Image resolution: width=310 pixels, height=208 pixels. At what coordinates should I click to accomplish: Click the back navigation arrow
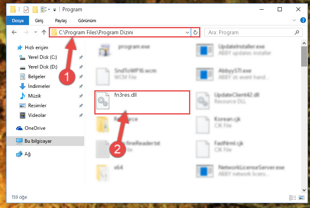coord(14,32)
